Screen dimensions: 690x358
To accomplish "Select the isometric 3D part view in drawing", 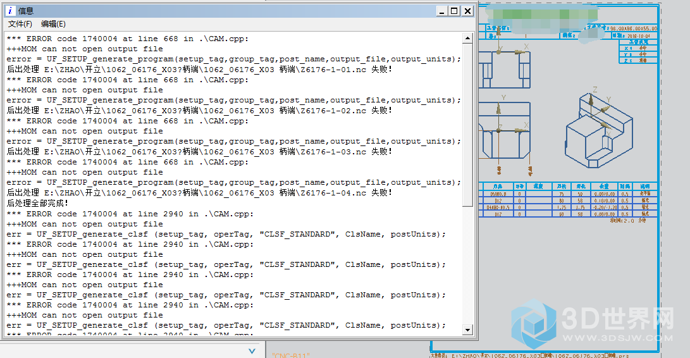I will (x=599, y=131).
